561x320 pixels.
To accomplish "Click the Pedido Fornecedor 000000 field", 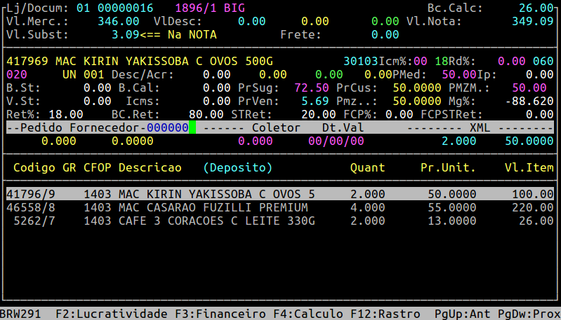I will pos(167,128).
